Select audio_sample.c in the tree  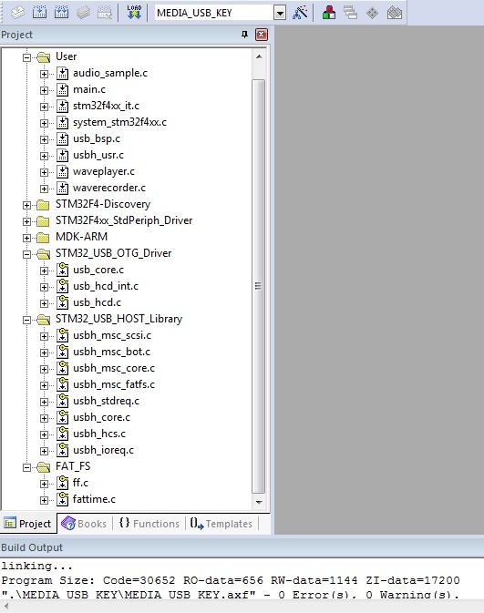pos(110,73)
